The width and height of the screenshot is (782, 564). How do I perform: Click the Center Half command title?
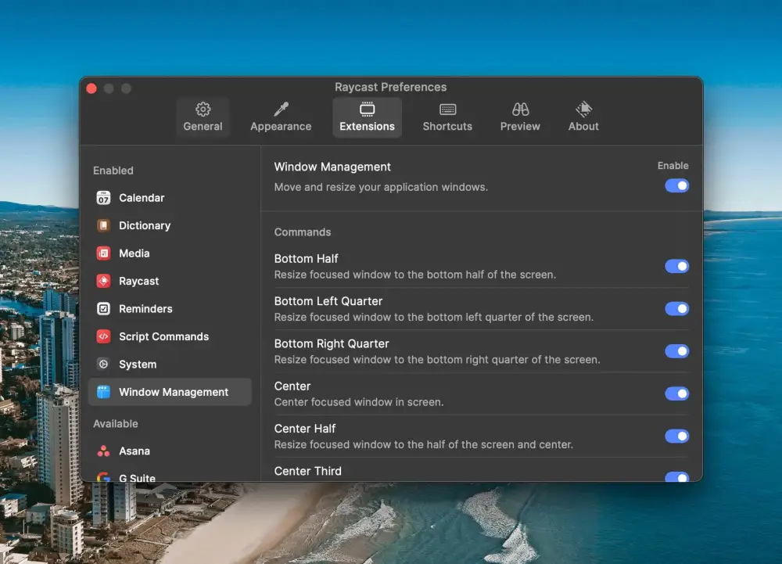[x=305, y=429]
